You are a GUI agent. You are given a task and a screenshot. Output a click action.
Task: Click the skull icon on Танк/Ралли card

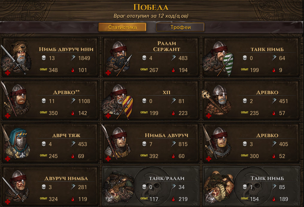tap(144, 187)
